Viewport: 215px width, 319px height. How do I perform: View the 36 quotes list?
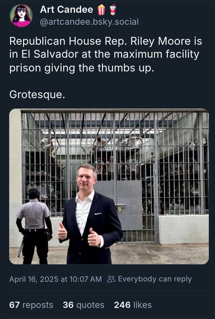(x=84, y=305)
